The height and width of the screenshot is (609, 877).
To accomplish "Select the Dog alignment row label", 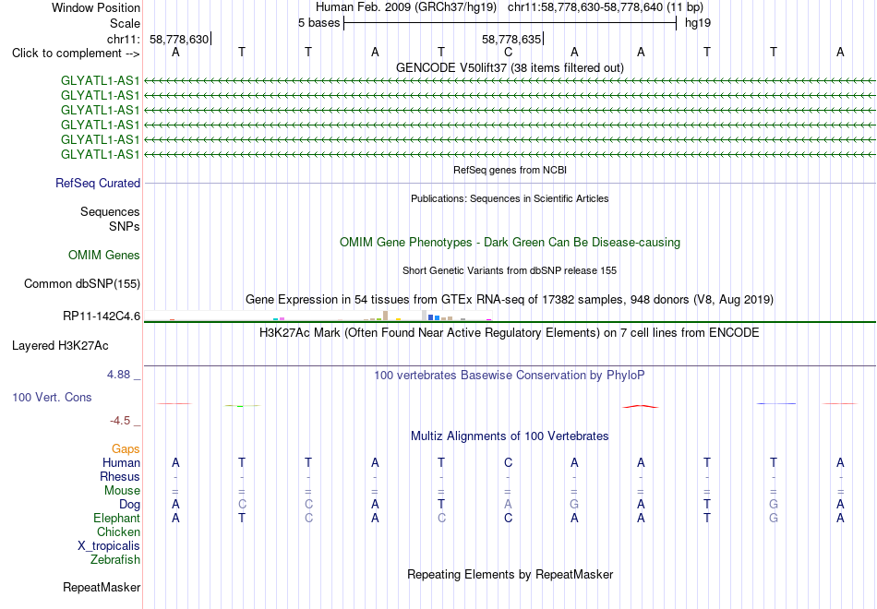I will 129,505.
